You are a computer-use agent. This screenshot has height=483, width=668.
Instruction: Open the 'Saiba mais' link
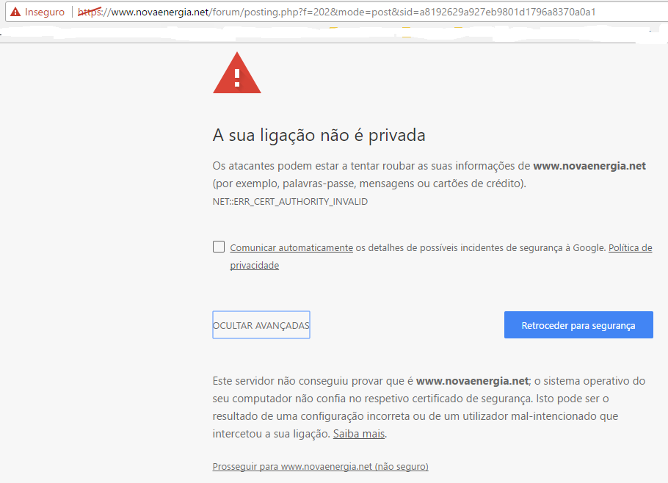point(359,434)
